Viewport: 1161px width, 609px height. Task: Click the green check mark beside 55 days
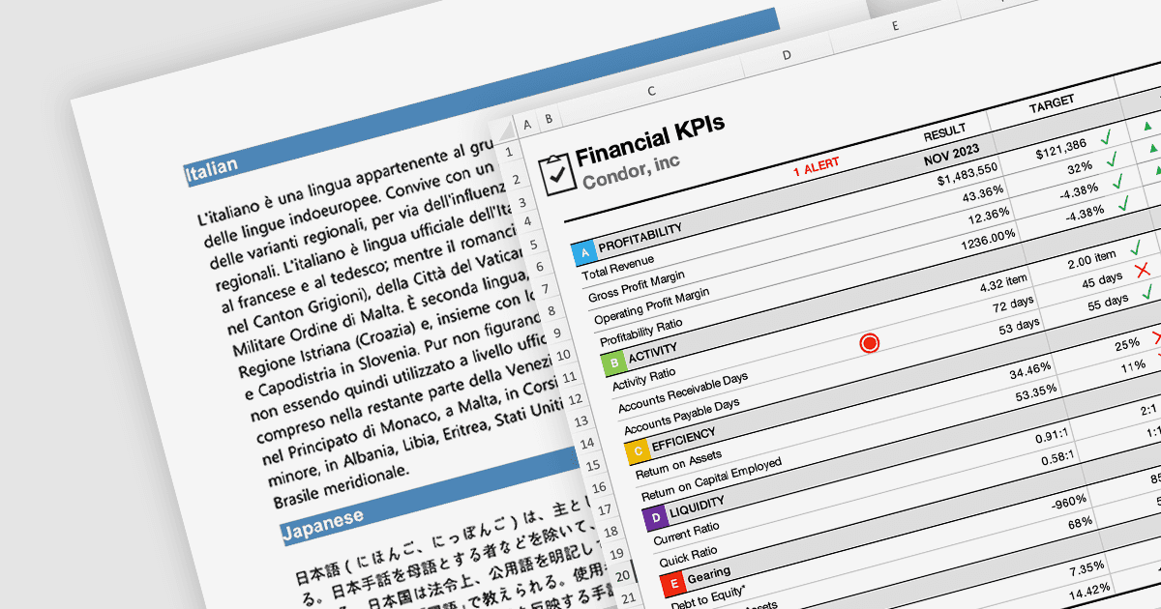1148,292
